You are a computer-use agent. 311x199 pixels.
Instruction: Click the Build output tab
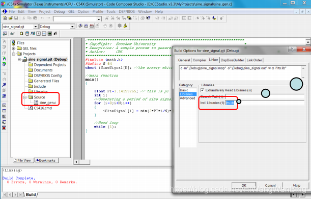click(31, 194)
